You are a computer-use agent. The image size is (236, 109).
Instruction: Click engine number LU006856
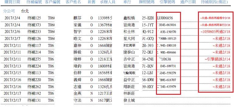pos(165,18)
